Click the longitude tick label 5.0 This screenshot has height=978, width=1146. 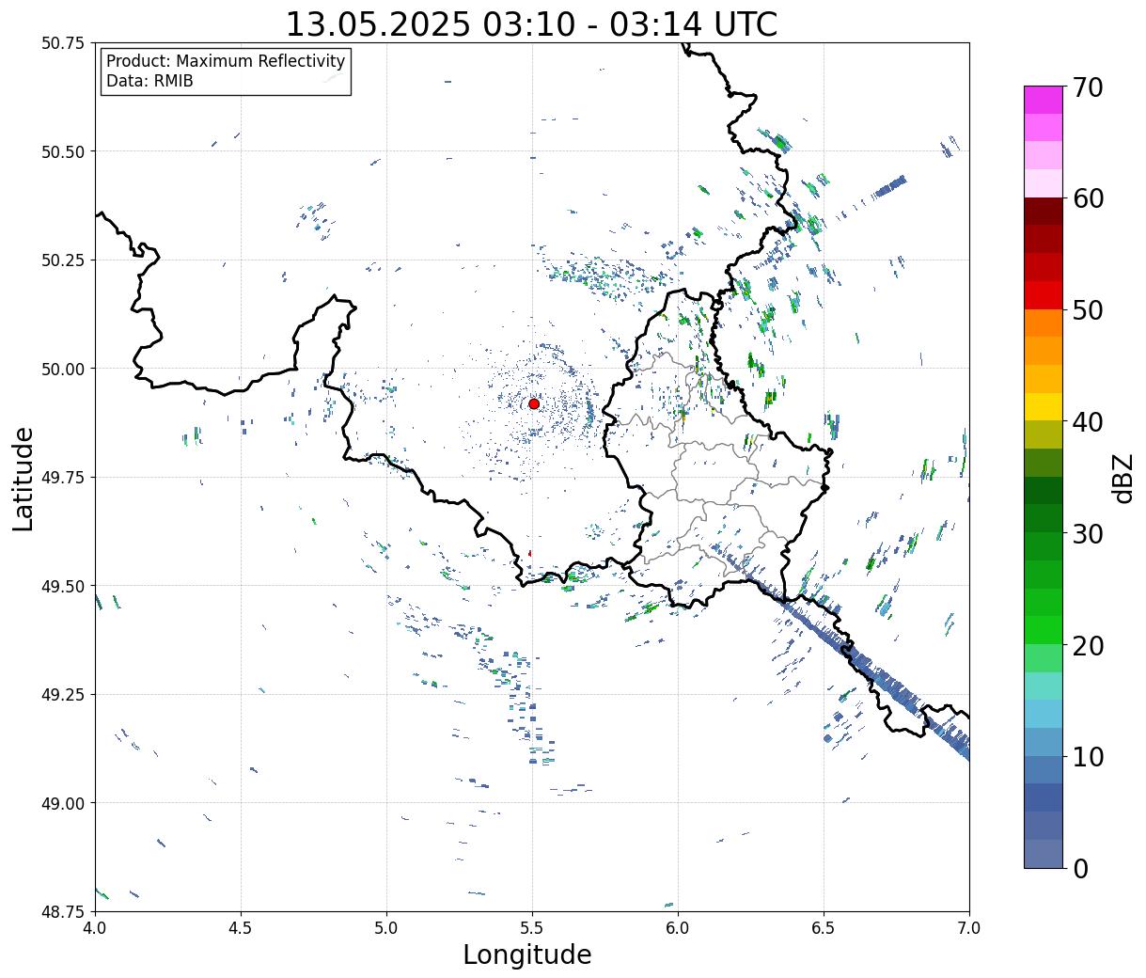pyautogui.click(x=386, y=928)
